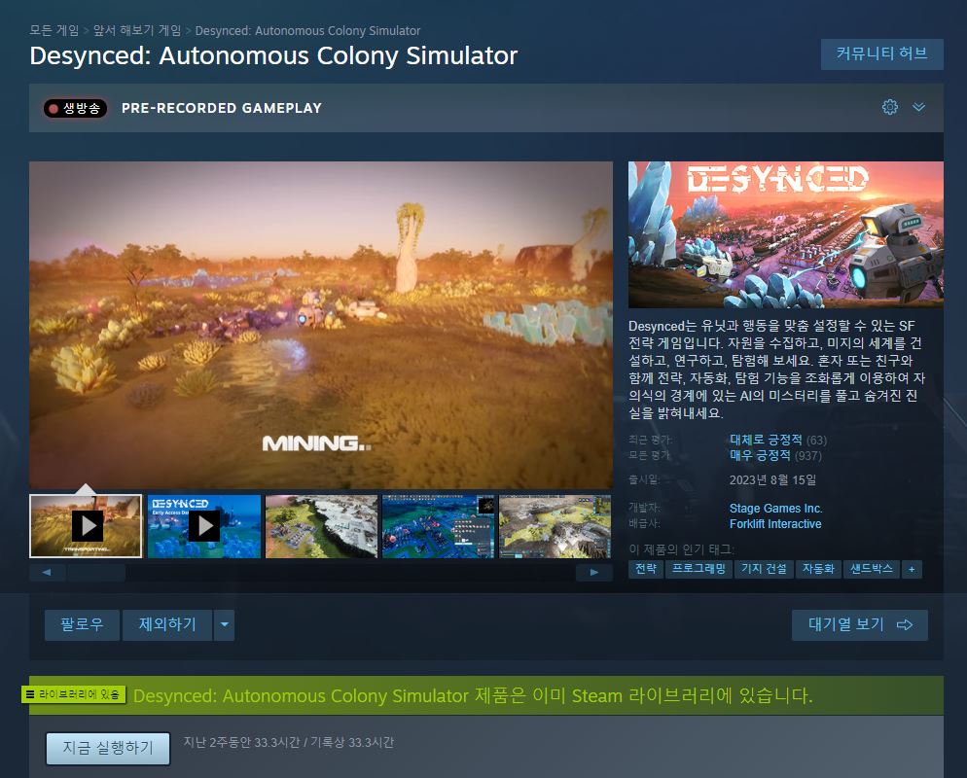View your queue with arrow button
The width and height of the screenshot is (967, 778).
pyautogui.click(x=860, y=625)
